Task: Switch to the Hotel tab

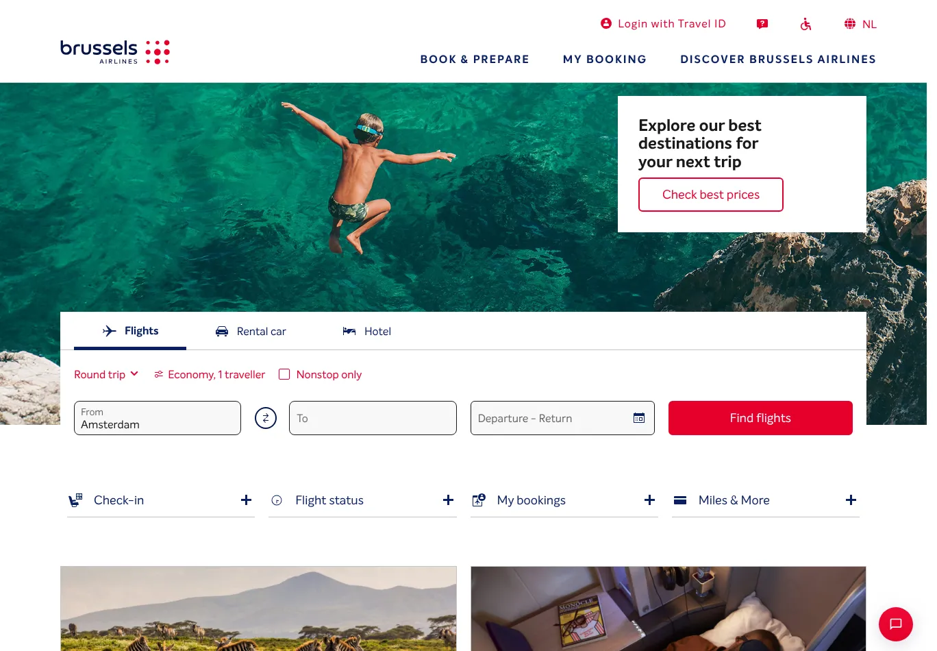Action: (367, 332)
